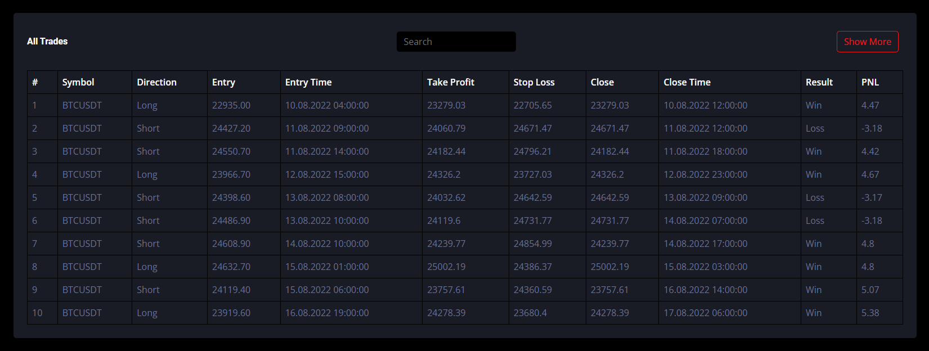Click stop loss value 24854.99

(532, 244)
